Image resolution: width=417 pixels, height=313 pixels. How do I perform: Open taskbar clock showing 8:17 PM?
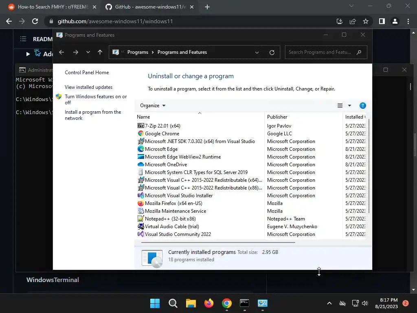click(386, 303)
